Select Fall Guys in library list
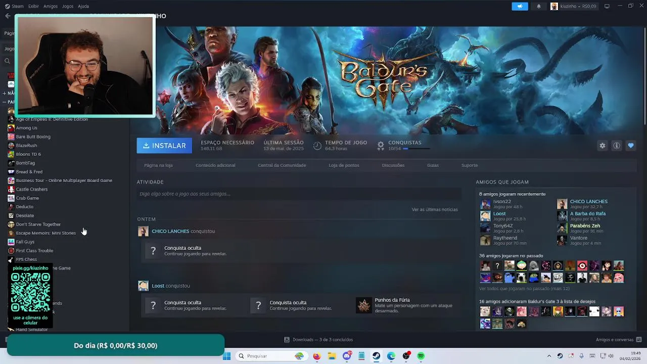The image size is (647, 364). (x=25, y=242)
